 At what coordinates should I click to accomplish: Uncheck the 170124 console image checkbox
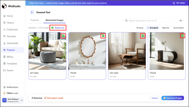tap(183, 36)
